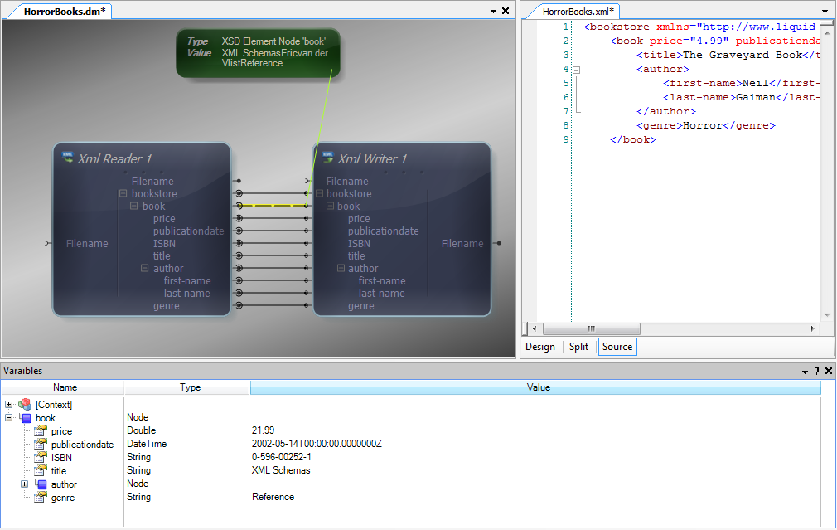The height and width of the screenshot is (530, 837).
Task: Click the green book node tooltip bubble
Action: point(258,52)
